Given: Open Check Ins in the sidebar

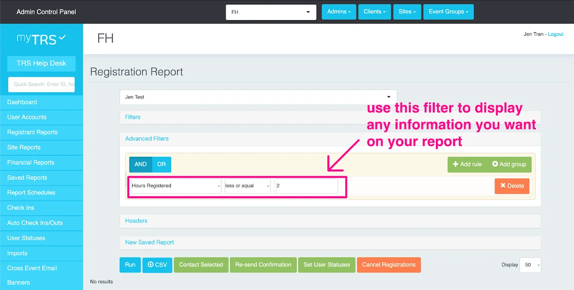Looking at the screenshot, I should (x=41, y=208).
